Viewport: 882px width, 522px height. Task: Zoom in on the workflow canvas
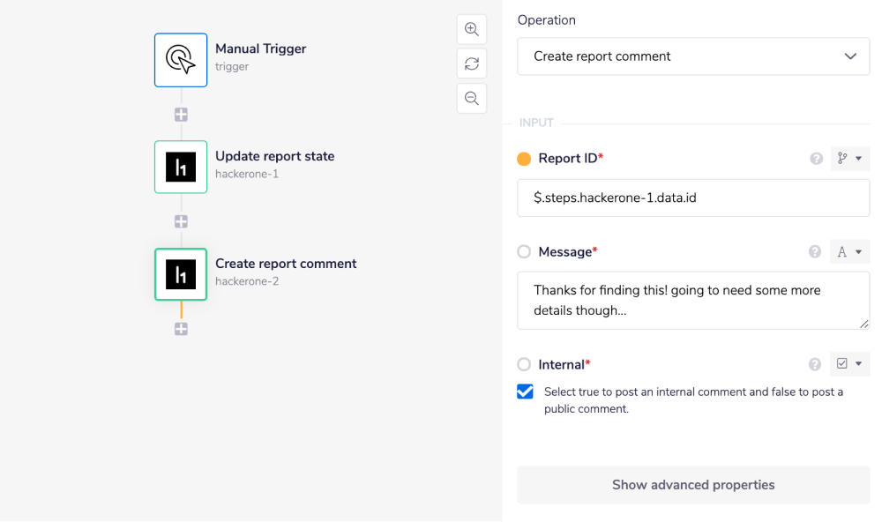(x=472, y=29)
